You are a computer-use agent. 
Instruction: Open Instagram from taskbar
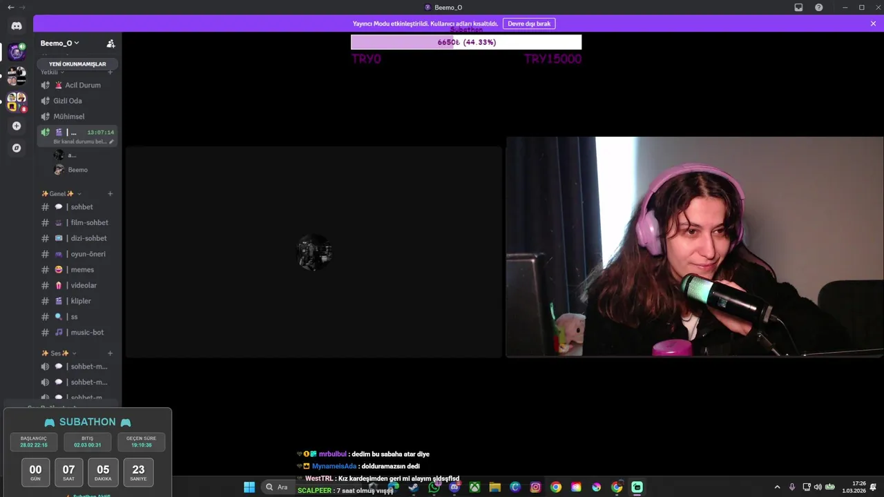point(535,487)
